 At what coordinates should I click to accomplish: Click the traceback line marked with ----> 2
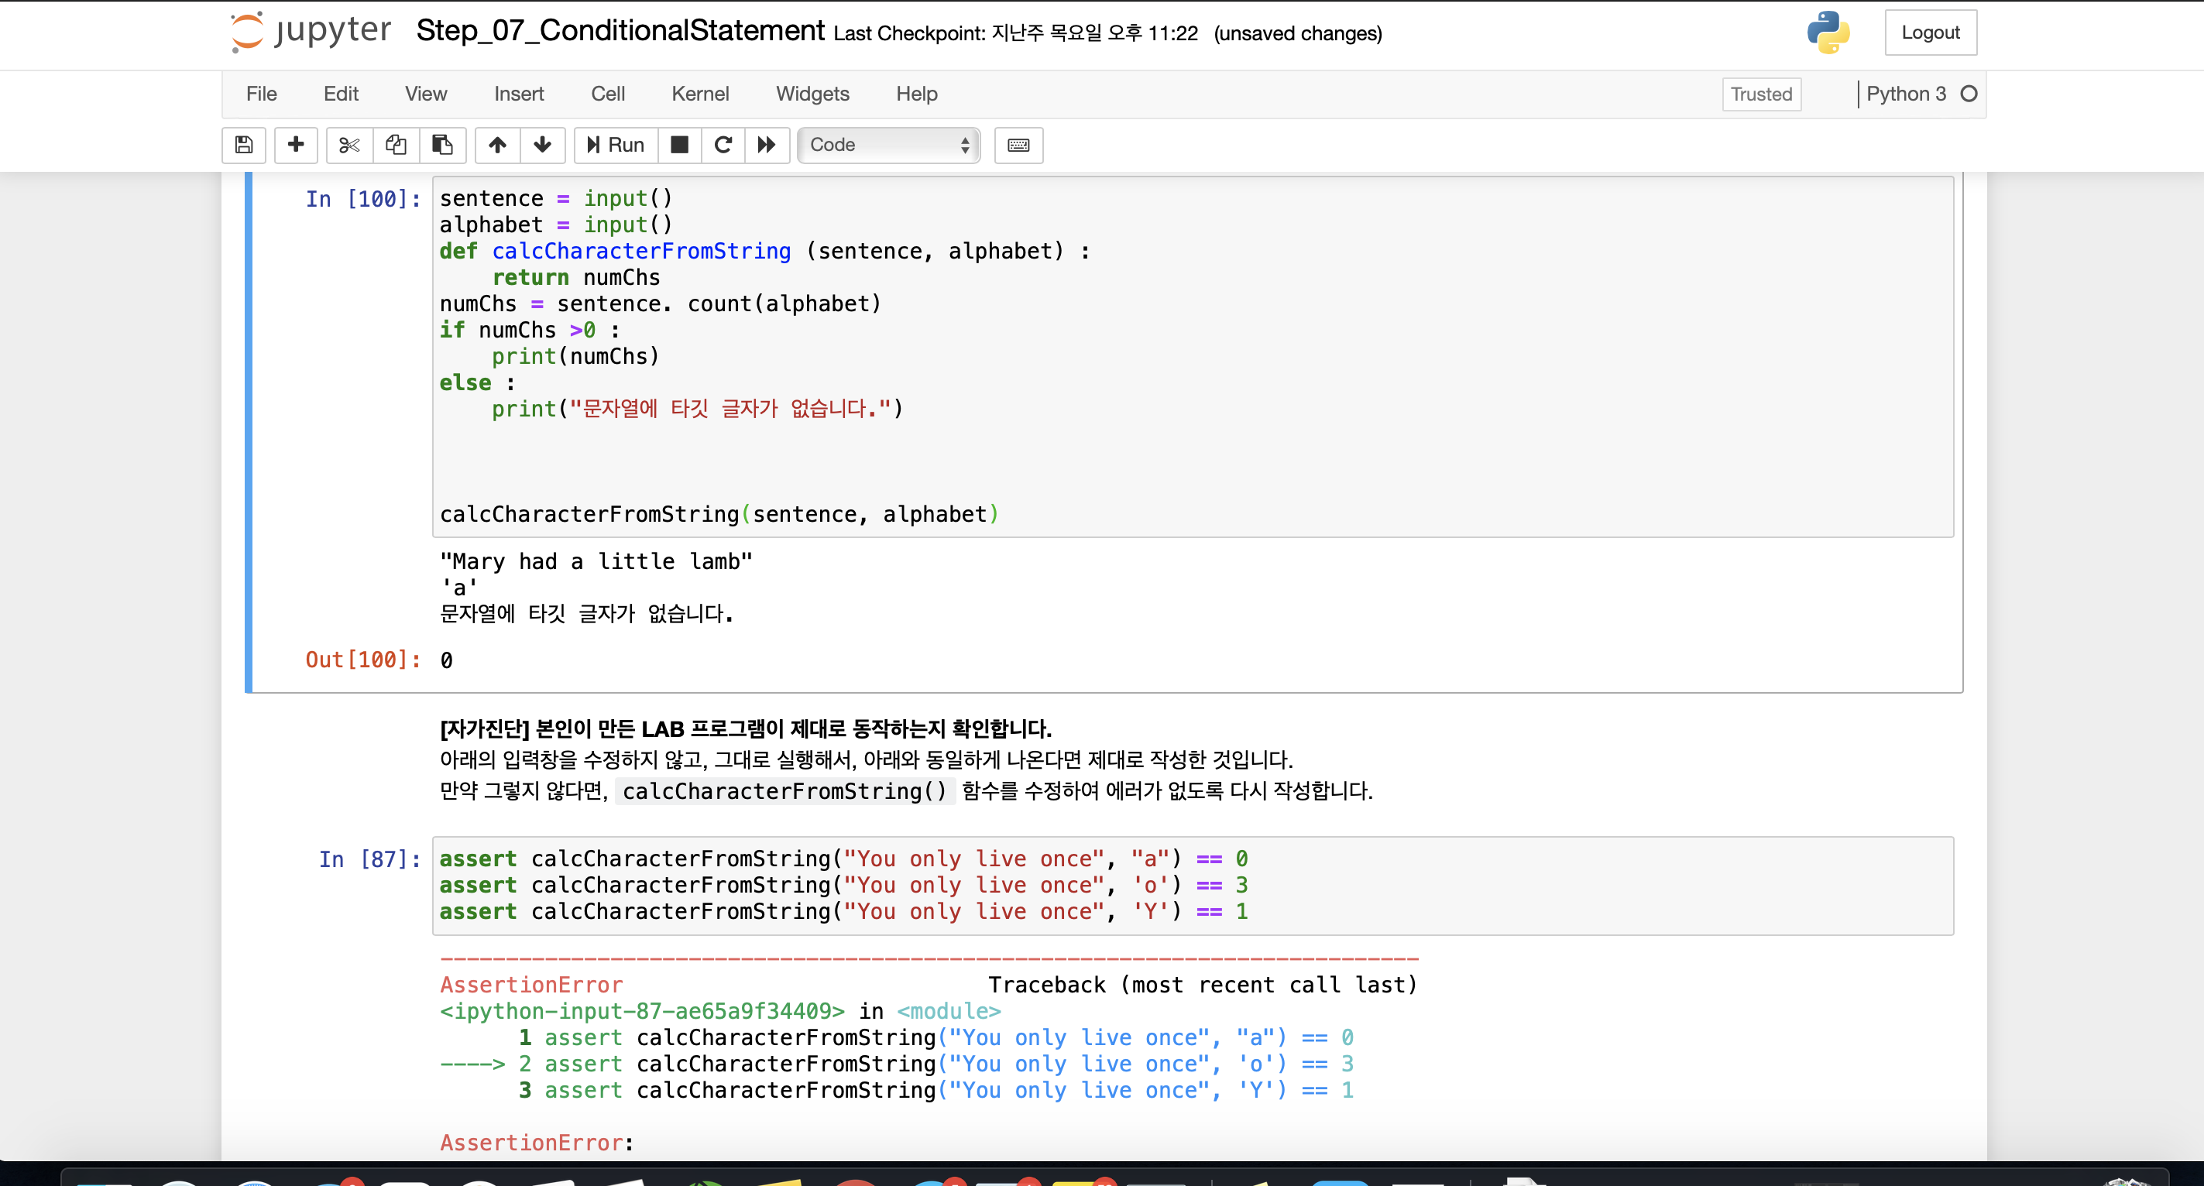click(897, 1064)
